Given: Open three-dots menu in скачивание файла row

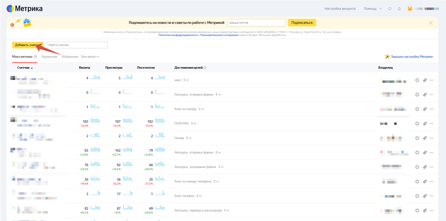Looking at the screenshot, I should [x=432, y=167].
